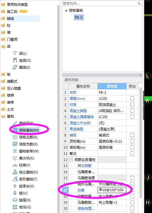This screenshot has height=213, width=152.
Task: Toggle 附加 checkbox for 顶标高(m)
Action: point(132,141)
